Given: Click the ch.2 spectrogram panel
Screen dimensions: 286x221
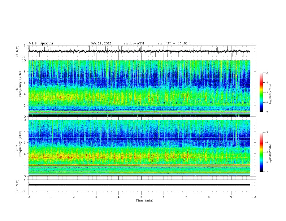Looking at the screenshot, I should pos(139,148).
